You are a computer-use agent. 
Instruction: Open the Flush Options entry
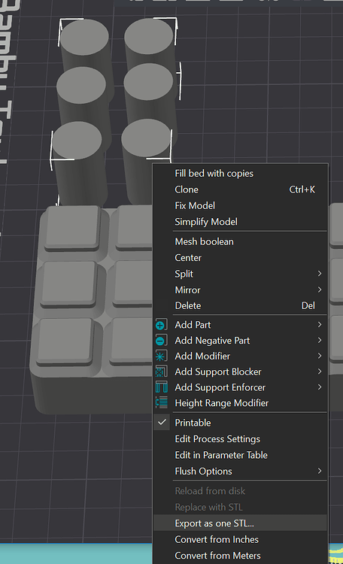[x=241, y=472]
